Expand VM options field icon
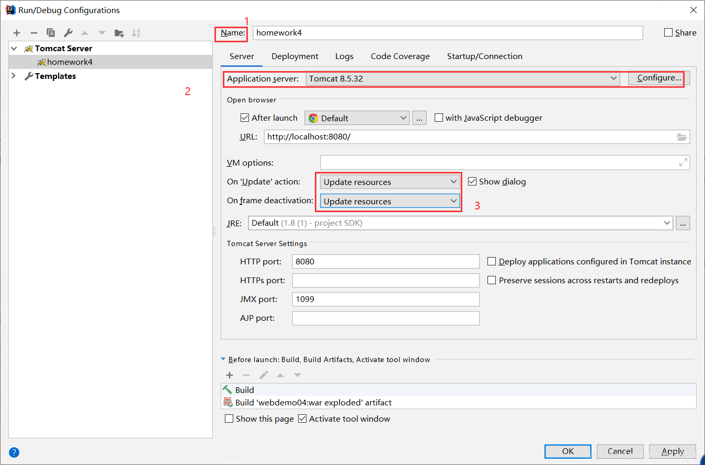The height and width of the screenshot is (465, 705). (x=683, y=163)
